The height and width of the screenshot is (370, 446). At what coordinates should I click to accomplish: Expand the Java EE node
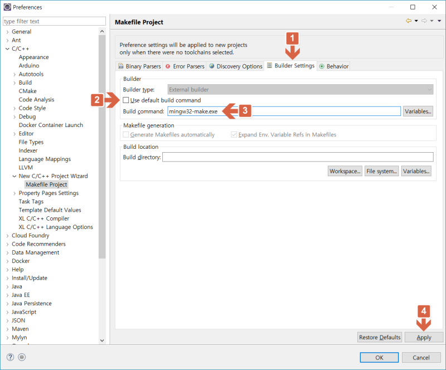7,295
